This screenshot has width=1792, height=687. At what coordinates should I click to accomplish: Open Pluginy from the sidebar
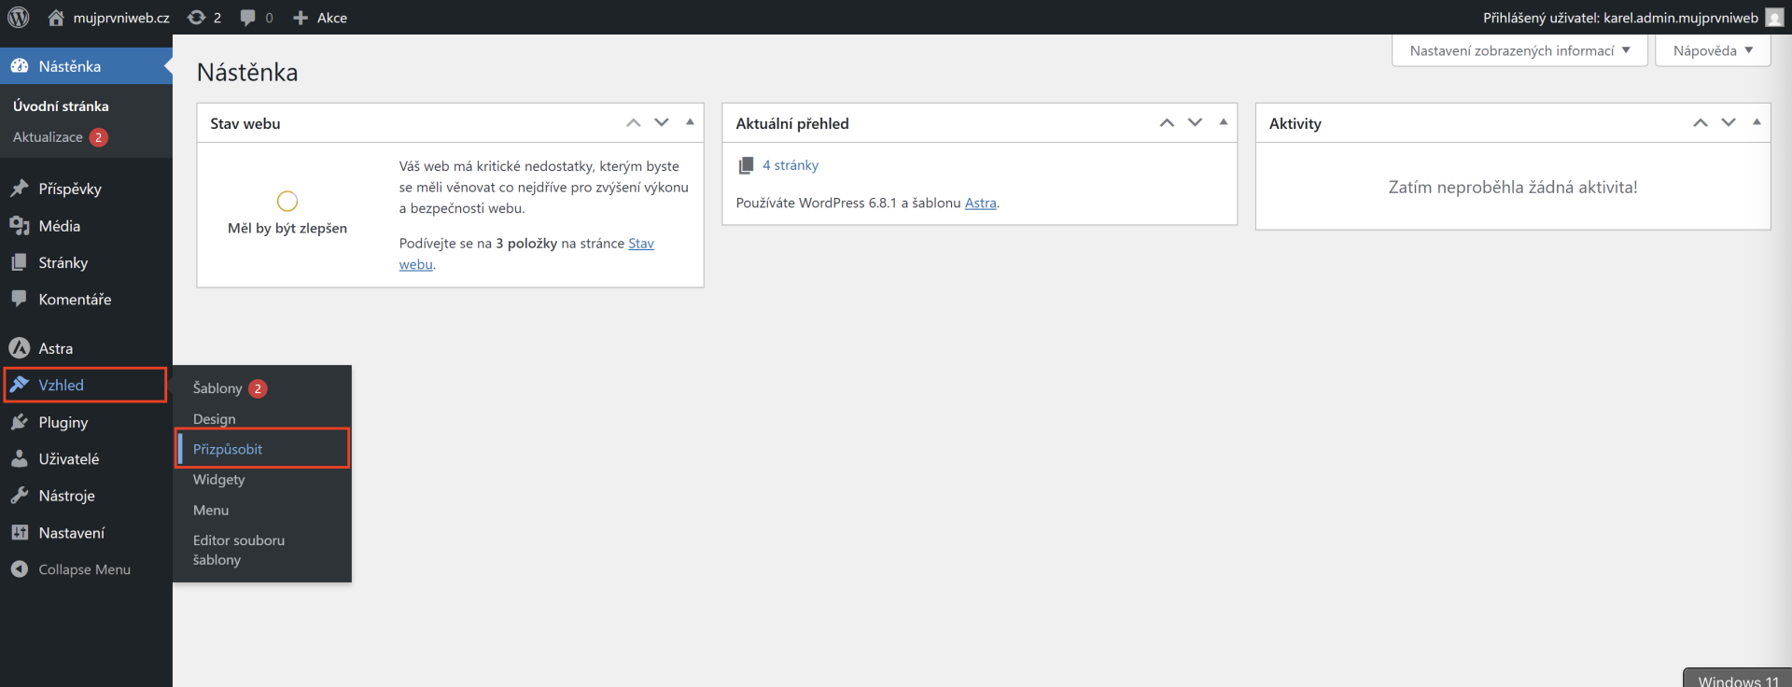pyautogui.click(x=63, y=422)
